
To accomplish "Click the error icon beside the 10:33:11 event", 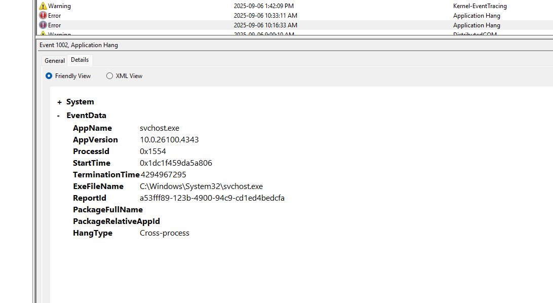I will [43, 15].
